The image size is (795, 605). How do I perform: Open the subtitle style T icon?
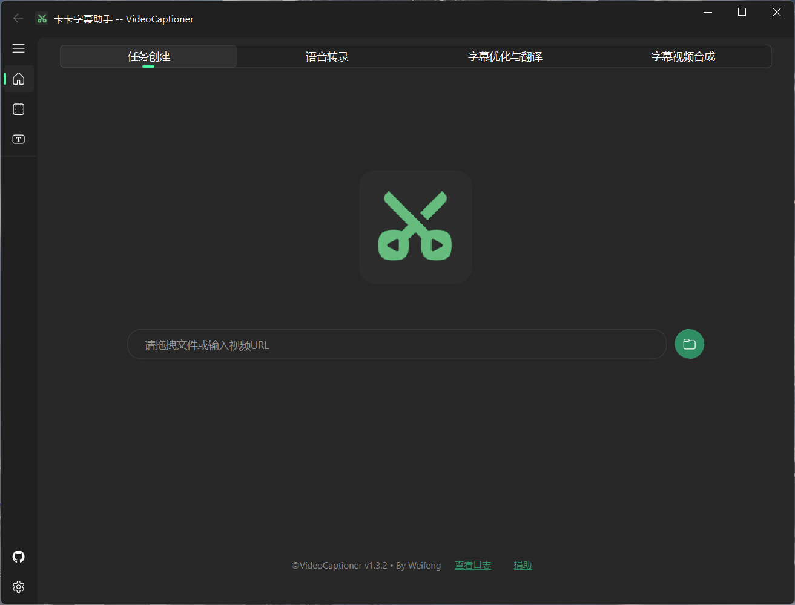(19, 139)
